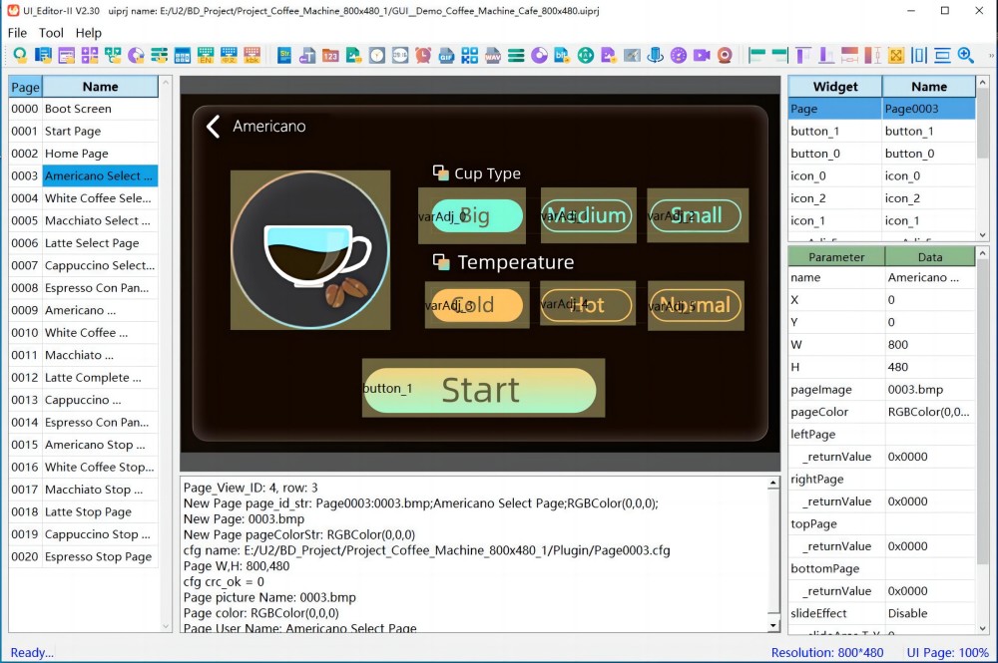
Task: Show hidden toolbar items via » chevron
Action: (x=990, y=56)
